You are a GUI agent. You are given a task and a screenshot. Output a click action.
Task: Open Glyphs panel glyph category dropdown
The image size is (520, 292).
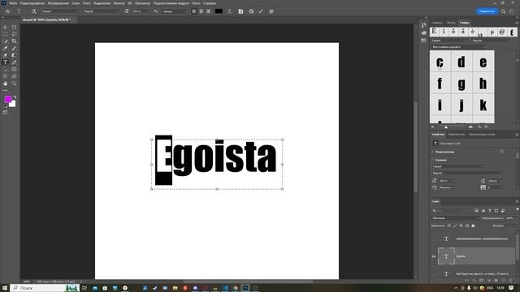tap(458, 47)
